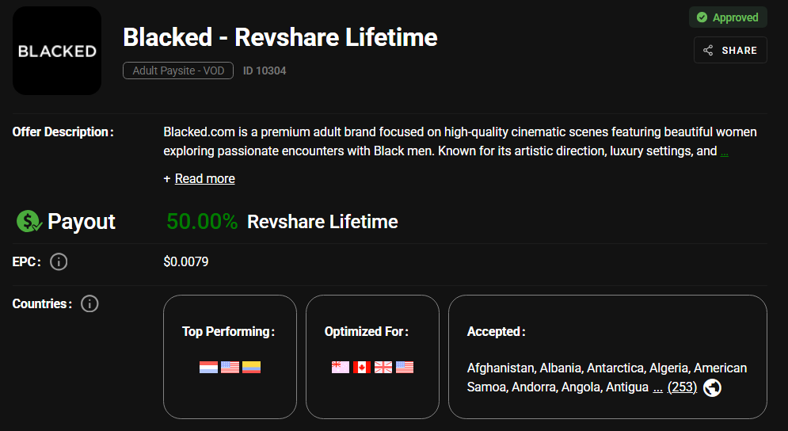Click the Offer Description label

point(63,132)
